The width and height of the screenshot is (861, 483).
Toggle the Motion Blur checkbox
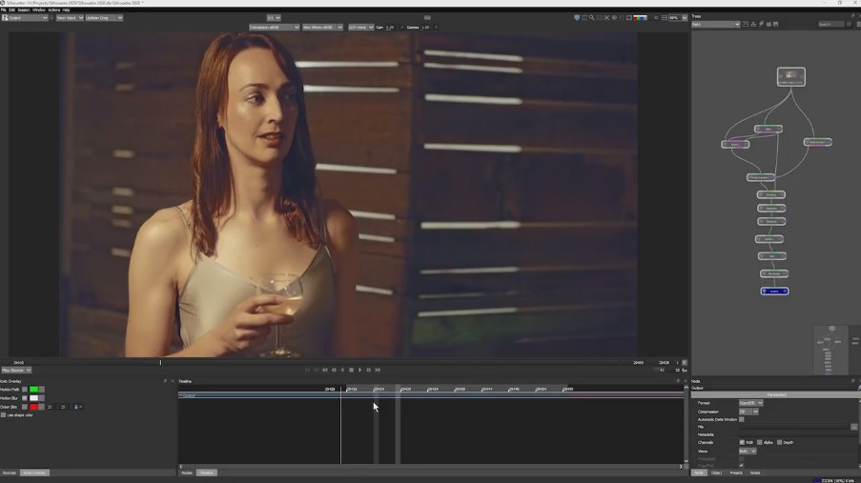click(x=24, y=398)
